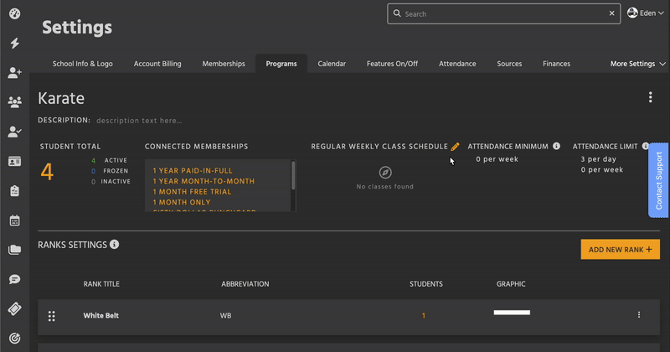670x352 pixels.
Task: Click the Attendance Minimum info icon
Action: (556, 146)
